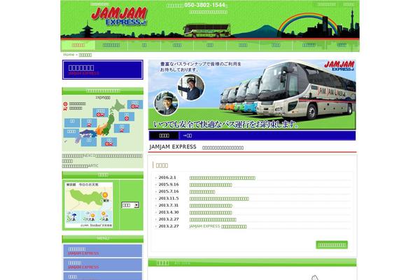Click the sun icon over Tokyo
Viewport: 420px width, 280px height.
(105, 195)
